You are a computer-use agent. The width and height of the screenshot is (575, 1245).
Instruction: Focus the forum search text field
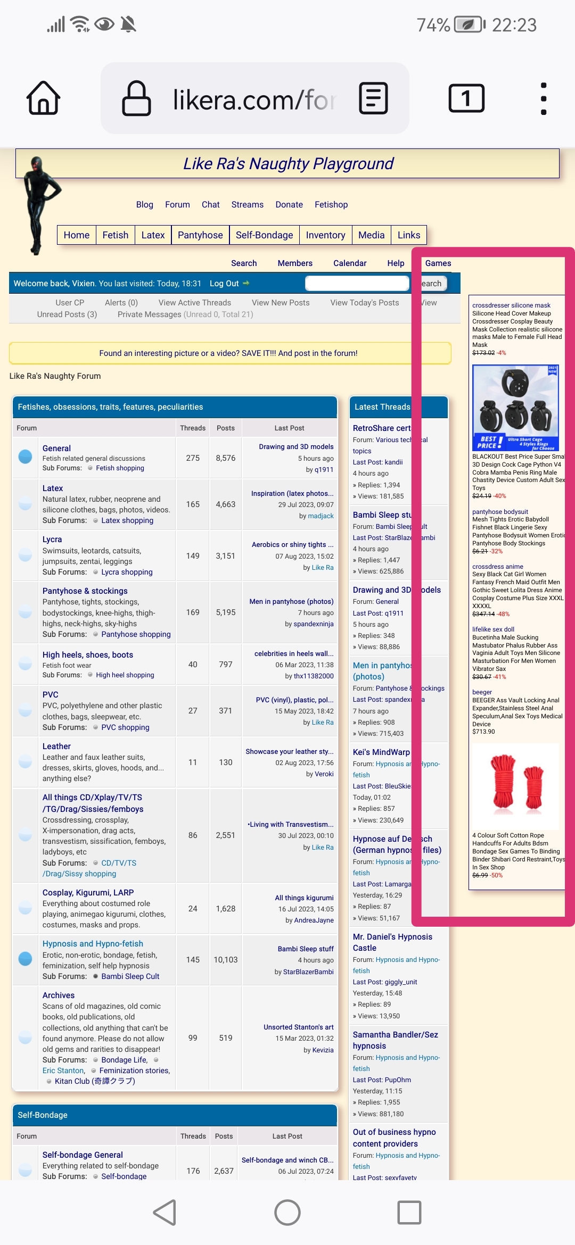pos(357,284)
